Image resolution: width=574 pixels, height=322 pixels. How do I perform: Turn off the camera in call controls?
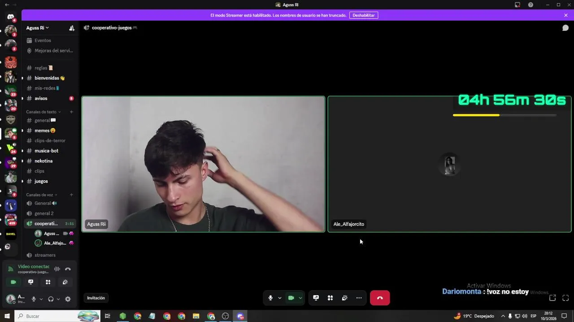291,298
